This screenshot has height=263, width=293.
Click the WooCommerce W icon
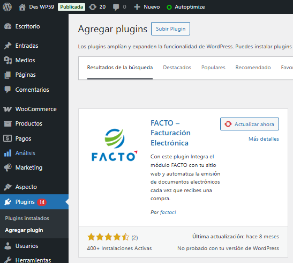7,109
